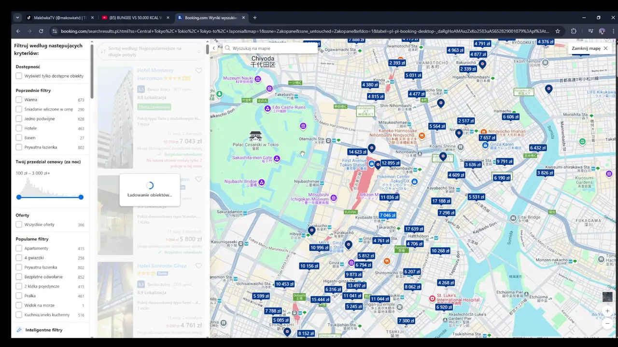Open the Chrome profile avatar

[x=602, y=31]
